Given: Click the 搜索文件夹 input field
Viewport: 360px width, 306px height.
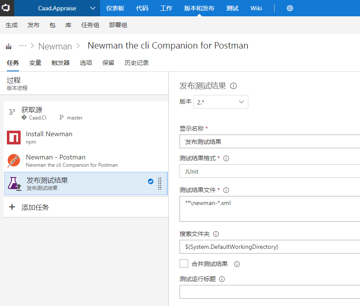Looking at the screenshot, I should (x=269, y=247).
